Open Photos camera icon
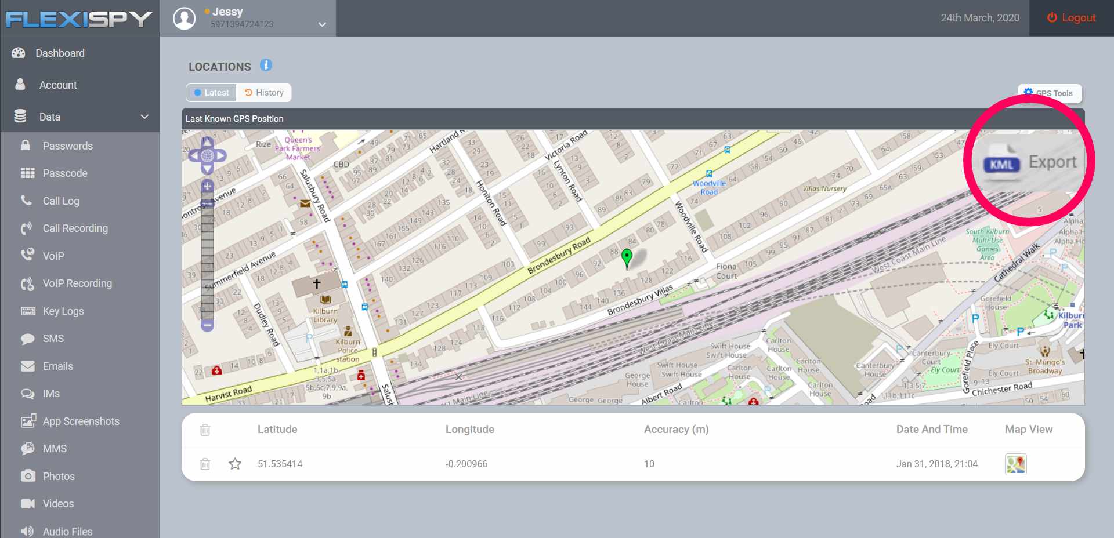The image size is (1114, 538). (28, 476)
